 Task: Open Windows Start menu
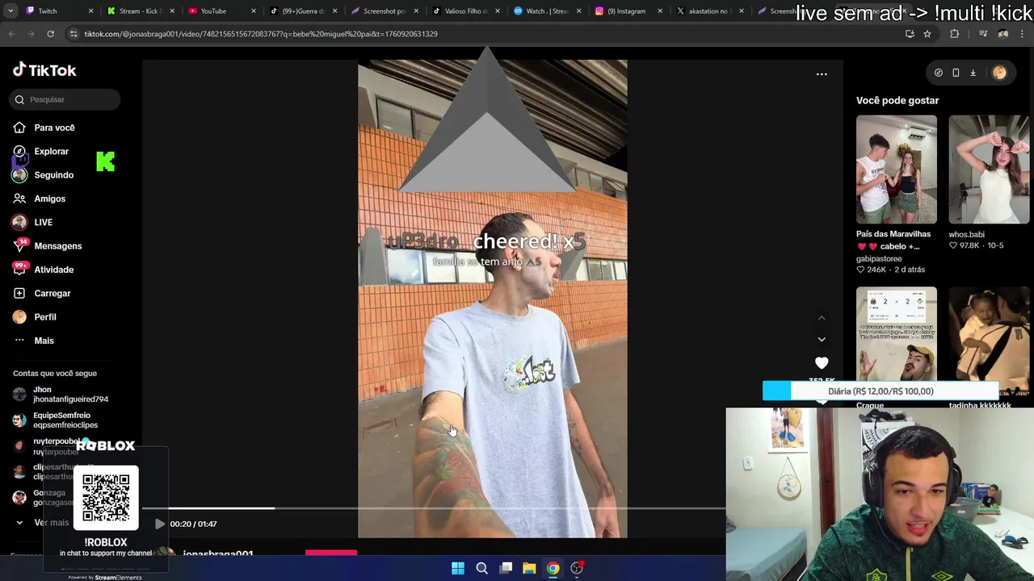click(x=458, y=568)
